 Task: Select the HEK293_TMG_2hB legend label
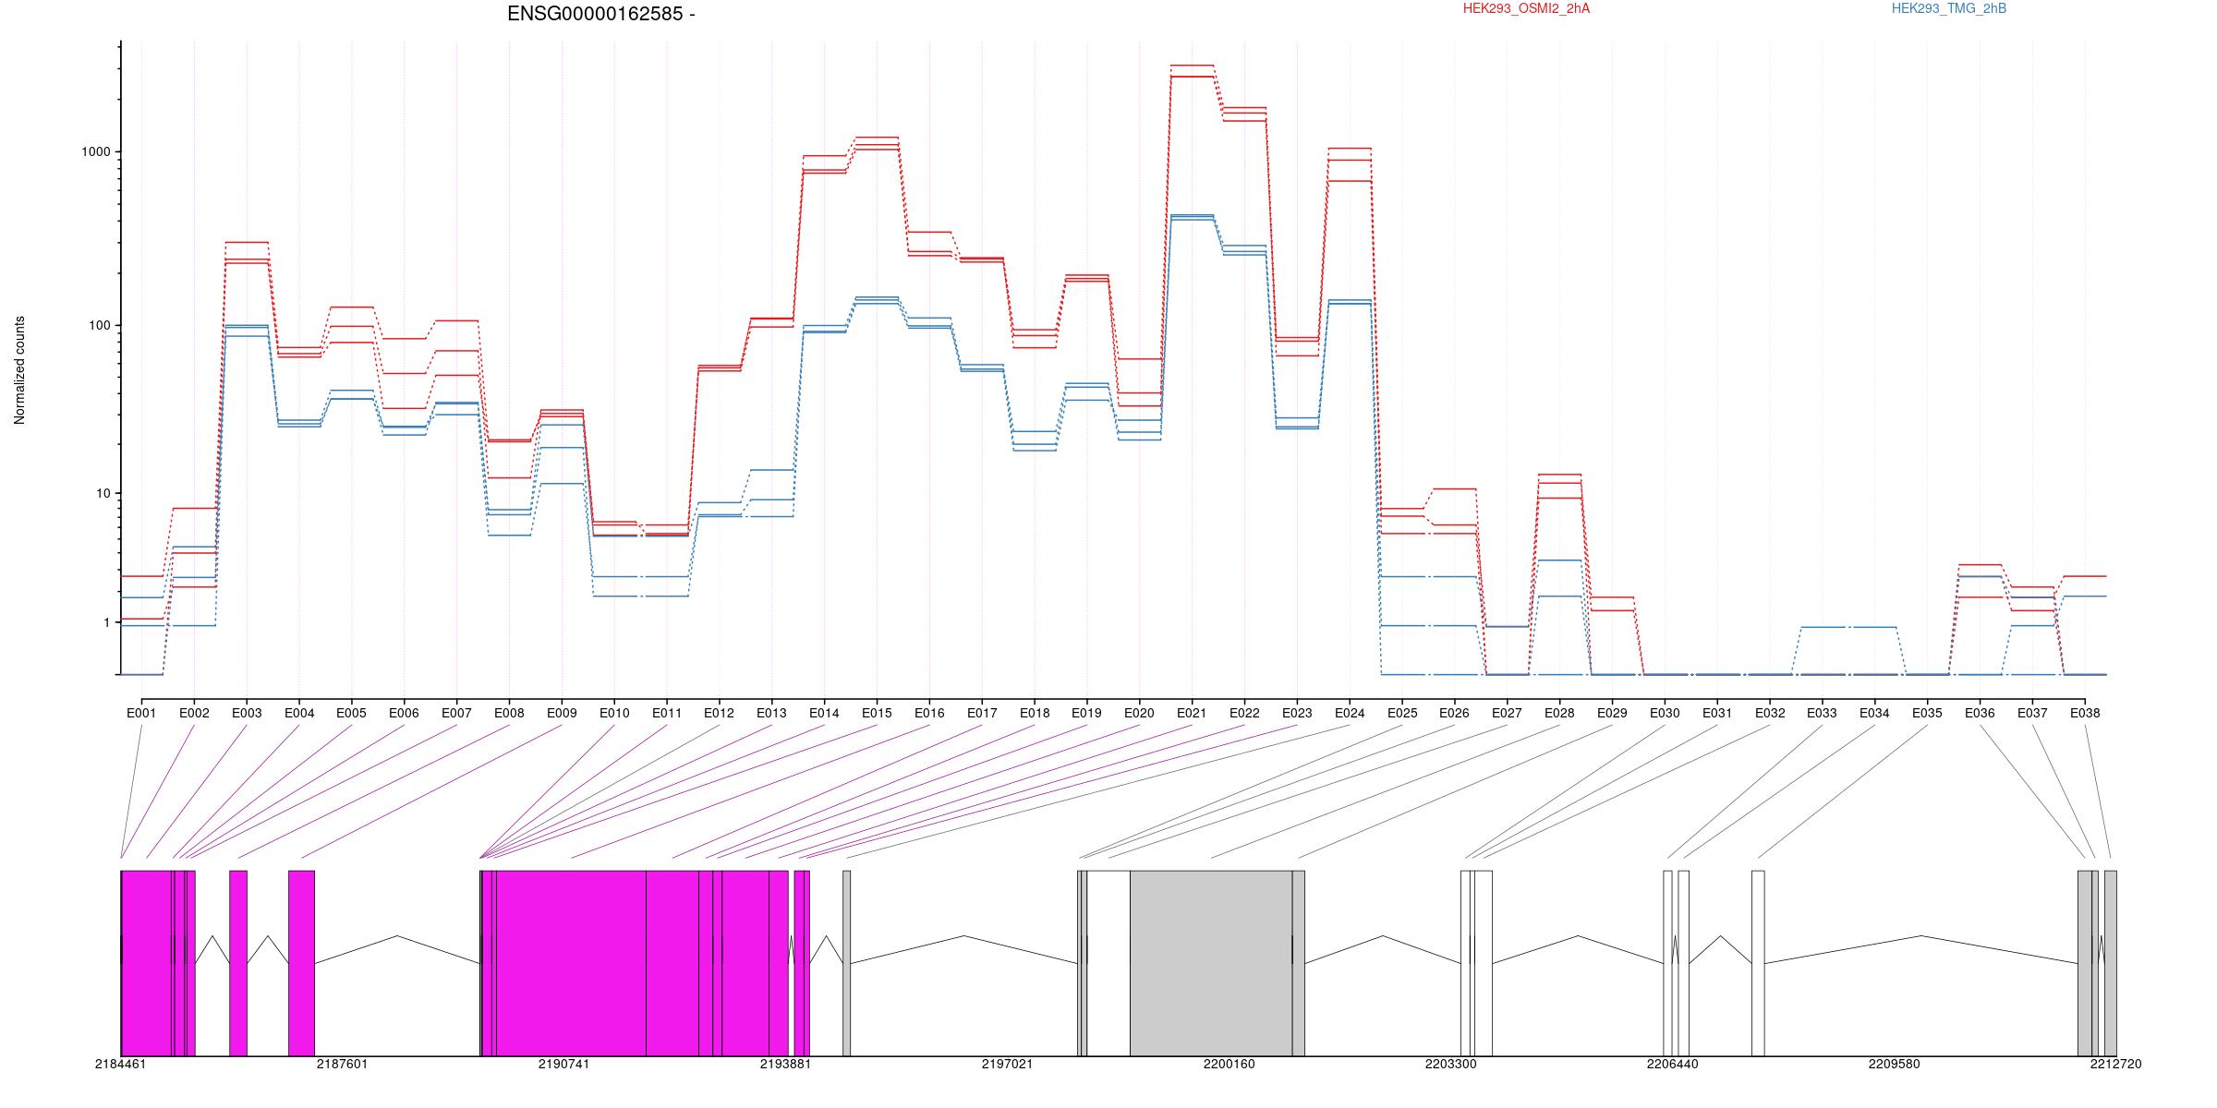1948,8
